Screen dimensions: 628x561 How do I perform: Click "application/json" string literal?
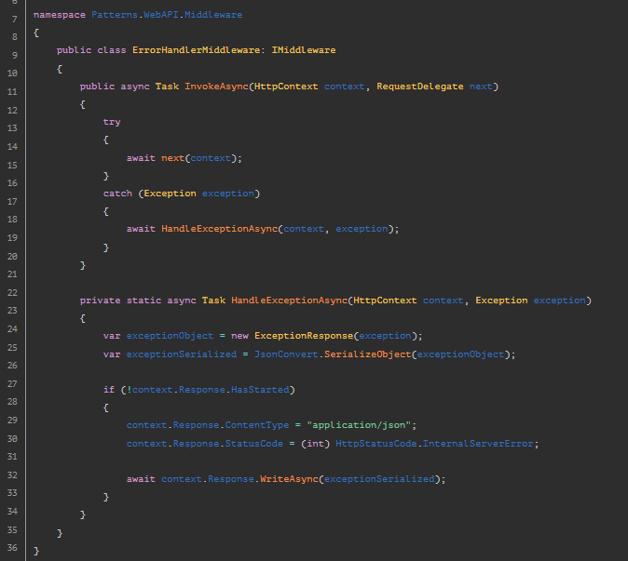coord(359,425)
